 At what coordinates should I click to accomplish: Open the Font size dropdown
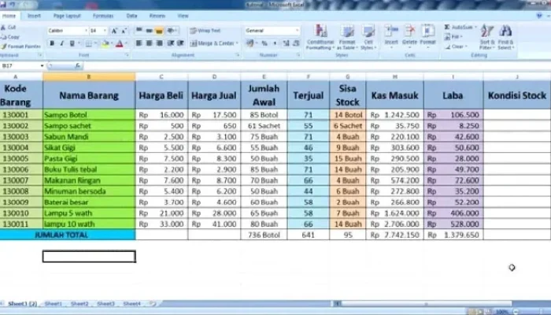pos(105,31)
